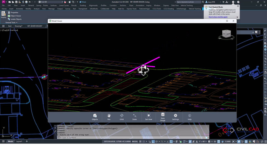Open the Objects tool in Model Viewer
The height and width of the screenshot is (150, 267).
95,117
